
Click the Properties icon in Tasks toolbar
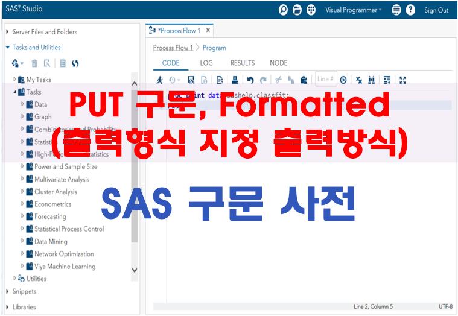tap(63, 63)
